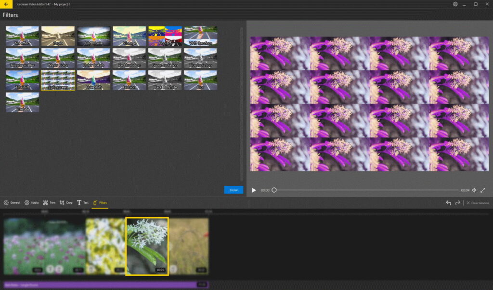Play the video preview

click(x=254, y=190)
